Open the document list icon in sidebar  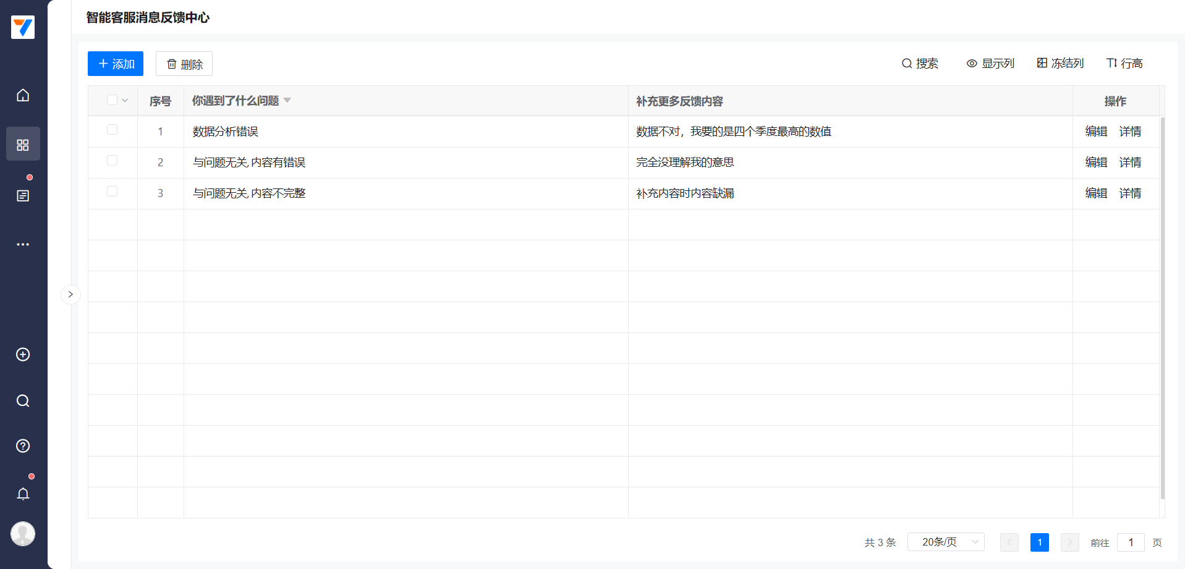tap(23, 196)
